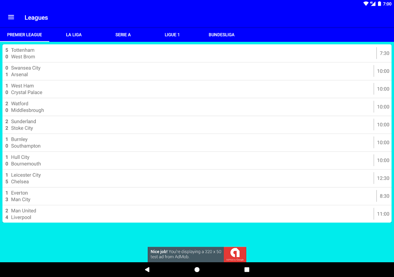Choose the Middlesbrough team name
The height and width of the screenshot is (277, 394).
(x=27, y=110)
